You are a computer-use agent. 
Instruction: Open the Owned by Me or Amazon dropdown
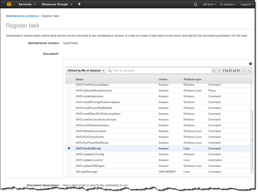click(86, 71)
